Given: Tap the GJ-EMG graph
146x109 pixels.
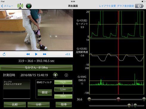Looking at the screenshot, I should [x=117, y=81].
